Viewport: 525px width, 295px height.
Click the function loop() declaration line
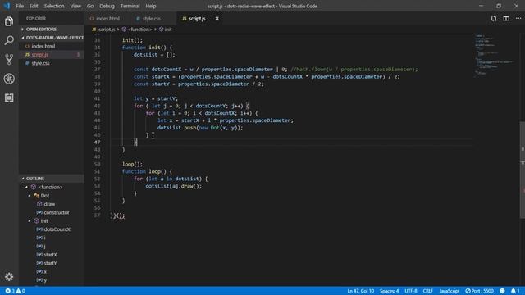(147, 171)
